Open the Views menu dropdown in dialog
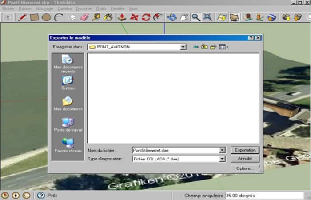311x200 pixels. 223,47
